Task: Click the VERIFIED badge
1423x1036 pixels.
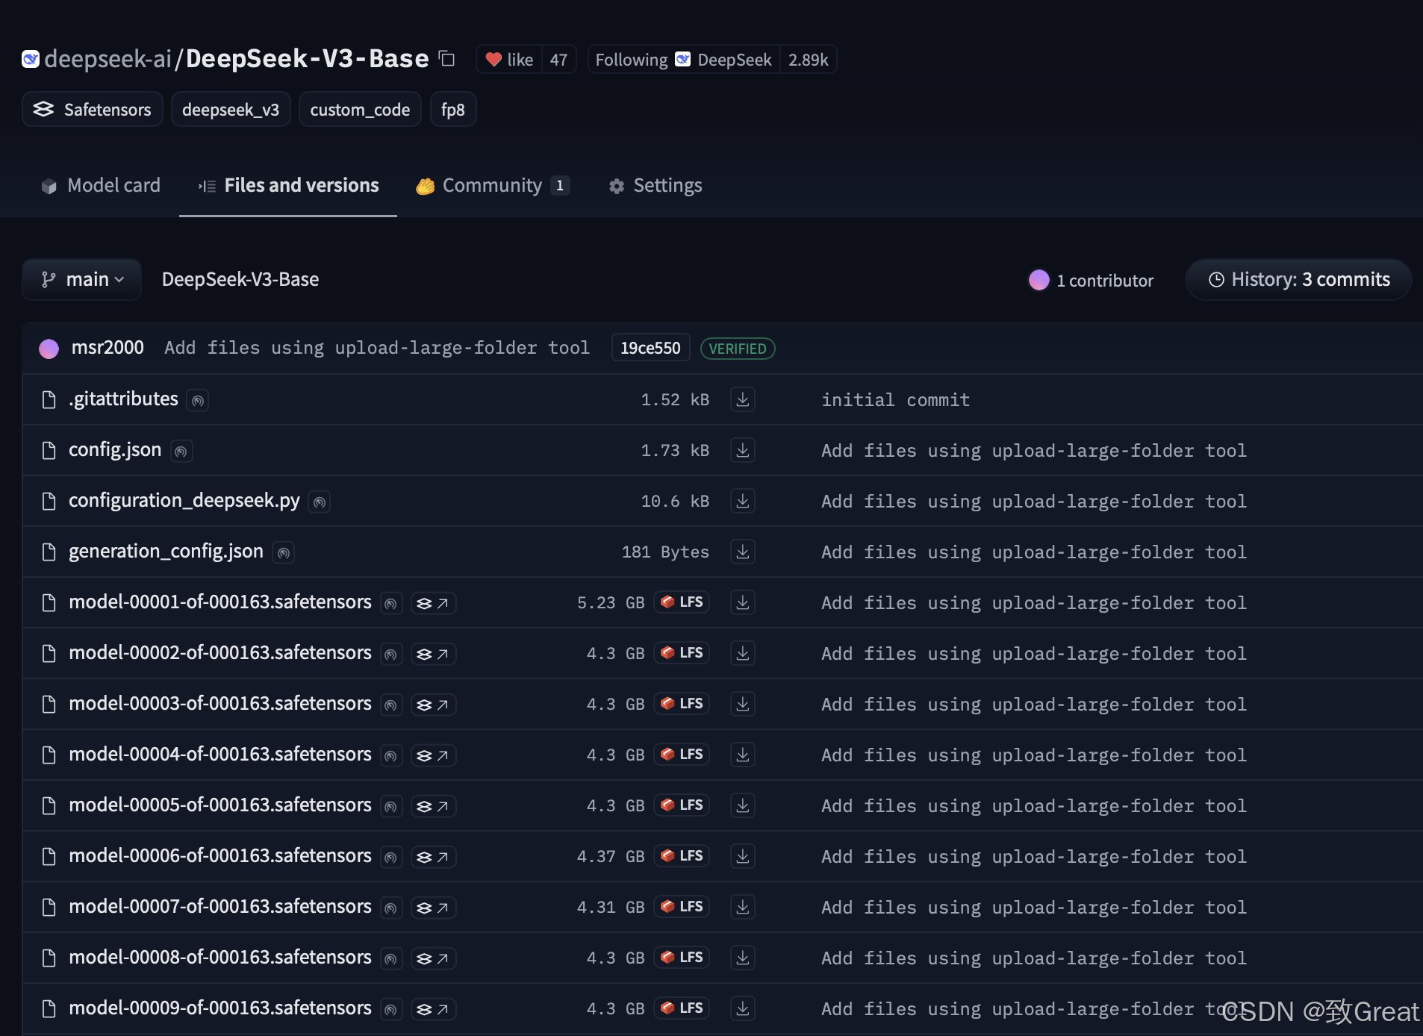Action: 738,349
